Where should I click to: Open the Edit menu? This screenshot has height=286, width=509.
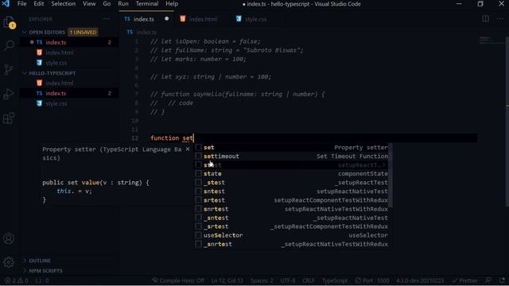tap(39, 4)
